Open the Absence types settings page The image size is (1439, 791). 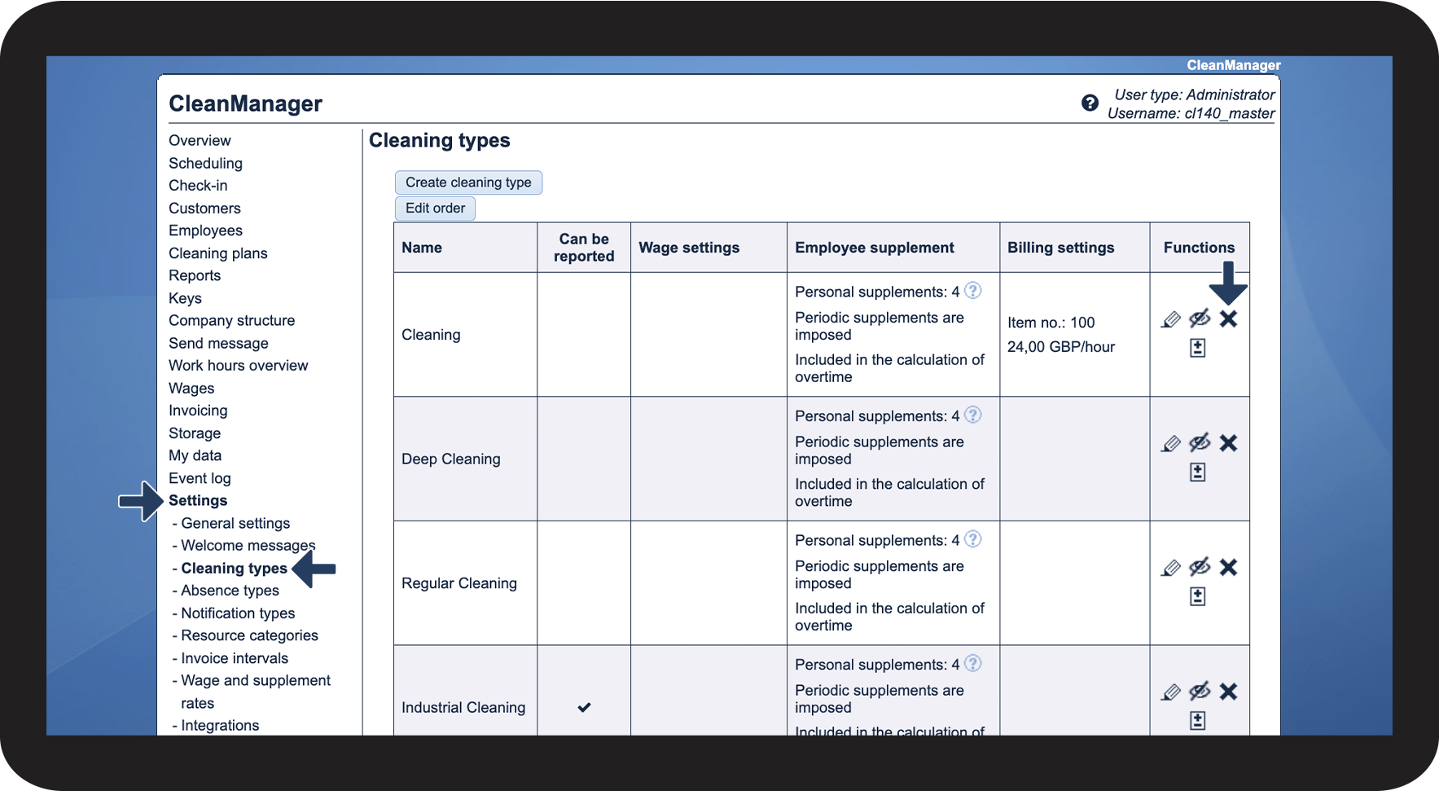(230, 591)
